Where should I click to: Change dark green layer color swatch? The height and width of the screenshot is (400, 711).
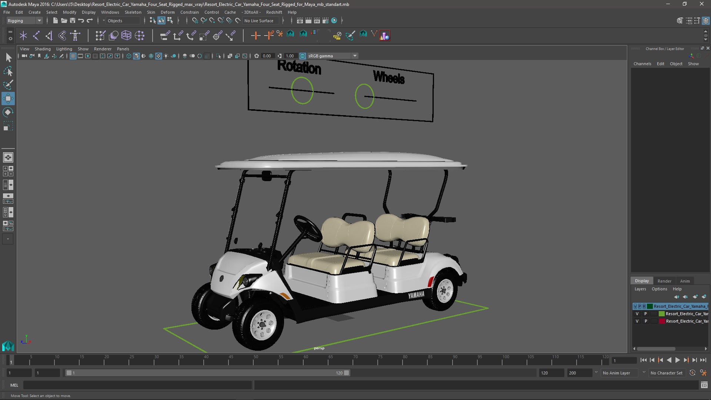(650, 306)
